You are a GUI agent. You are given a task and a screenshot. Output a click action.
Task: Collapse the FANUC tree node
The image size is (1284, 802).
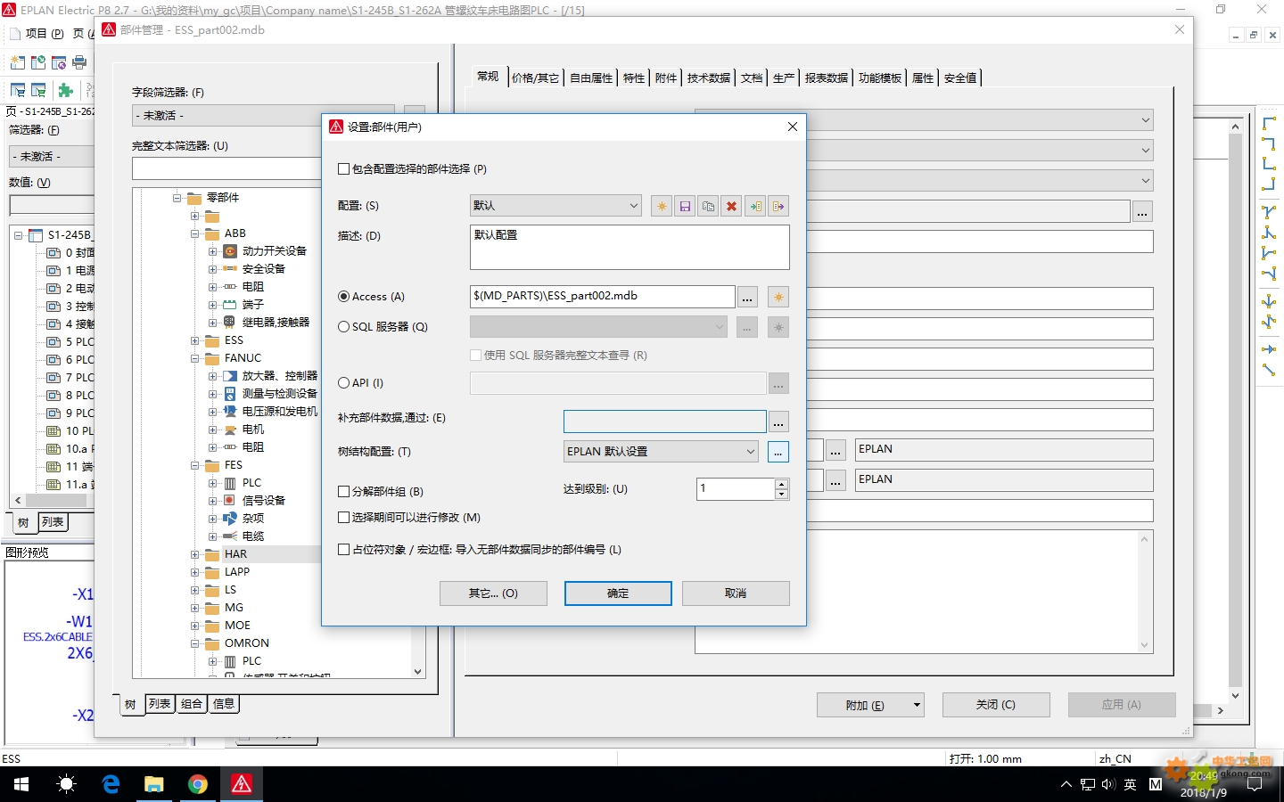tap(194, 358)
